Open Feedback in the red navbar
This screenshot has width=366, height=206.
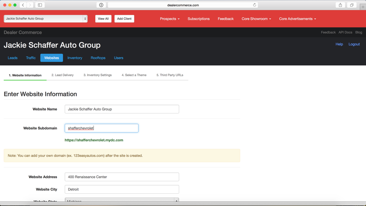226,19
